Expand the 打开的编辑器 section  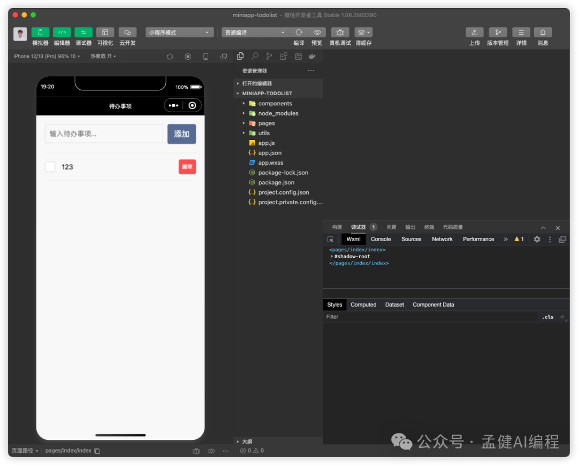[x=278, y=83]
